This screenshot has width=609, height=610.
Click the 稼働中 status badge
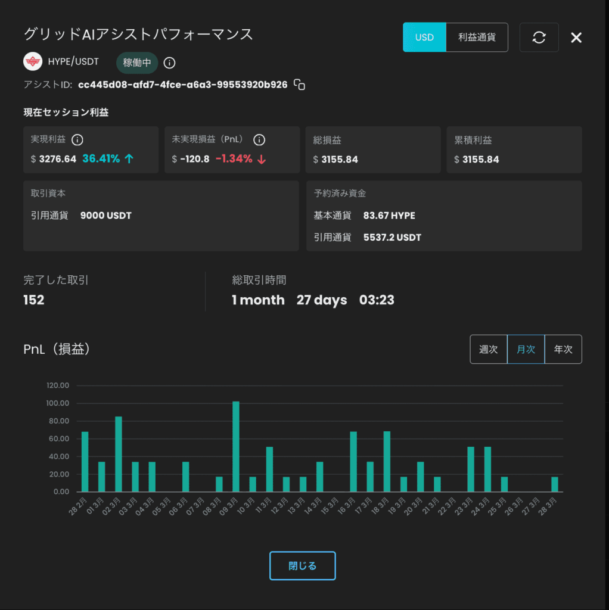(137, 63)
